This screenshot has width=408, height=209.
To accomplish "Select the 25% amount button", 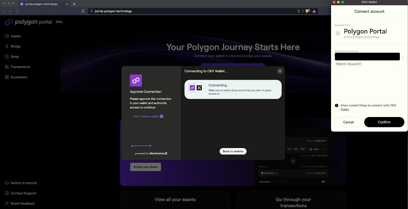I will coord(289,149).
